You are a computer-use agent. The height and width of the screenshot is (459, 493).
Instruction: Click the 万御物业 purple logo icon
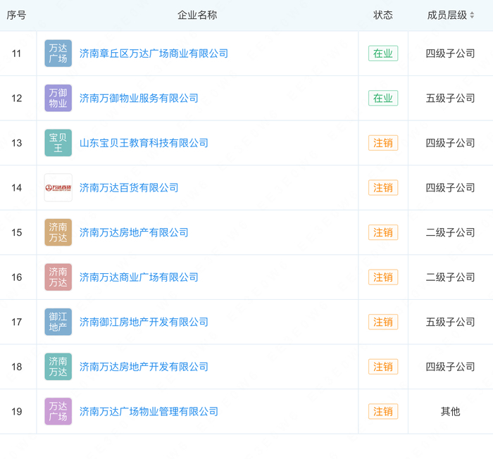tap(58, 99)
